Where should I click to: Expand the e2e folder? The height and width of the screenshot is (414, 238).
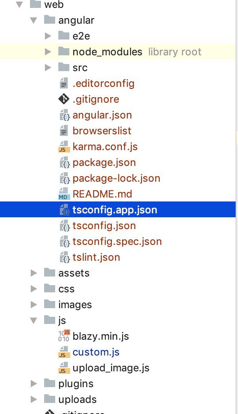[x=48, y=36]
